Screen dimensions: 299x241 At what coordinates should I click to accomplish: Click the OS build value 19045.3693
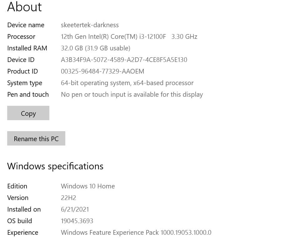pos(77,221)
